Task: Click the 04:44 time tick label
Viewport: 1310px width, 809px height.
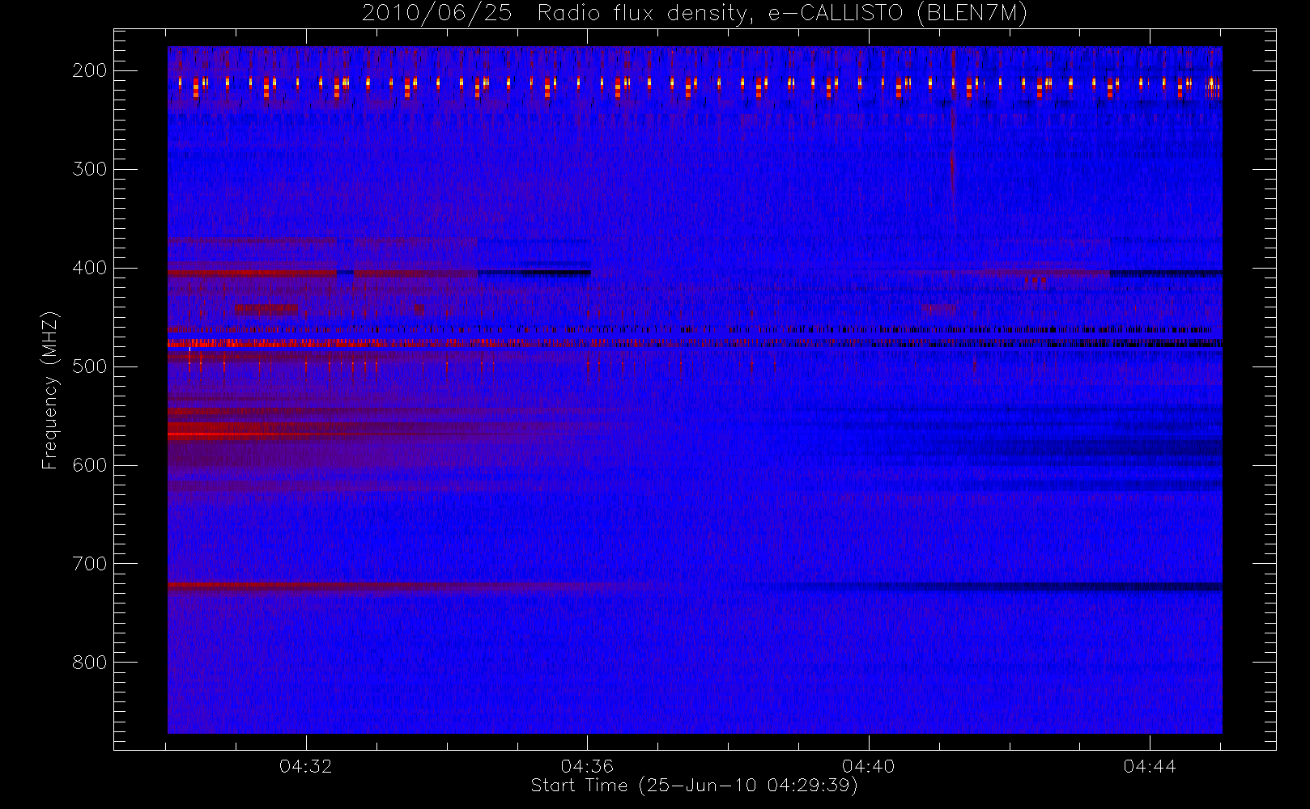Action: click(x=1150, y=766)
